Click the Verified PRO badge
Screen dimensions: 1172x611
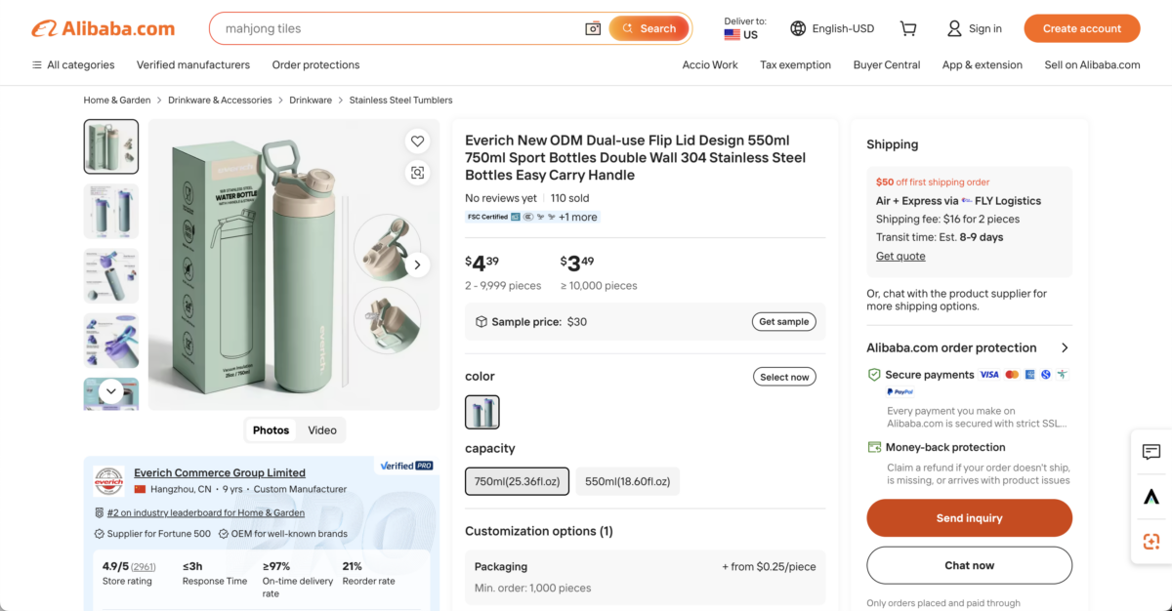point(406,466)
